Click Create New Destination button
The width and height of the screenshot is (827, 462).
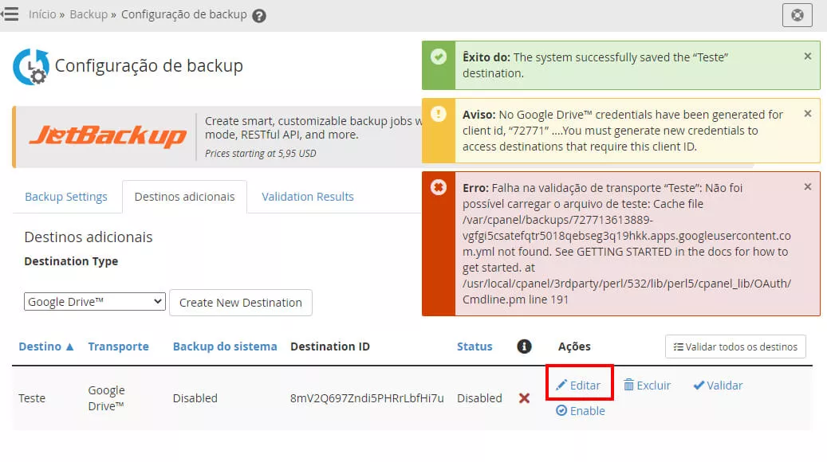[x=241, y=303]
